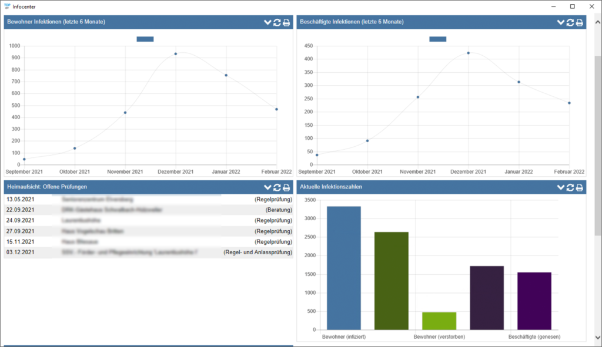Open the 22.09.2021 Beratung entry
The height and width of the screenshot is (347, 602).
[x=148, y=210]
